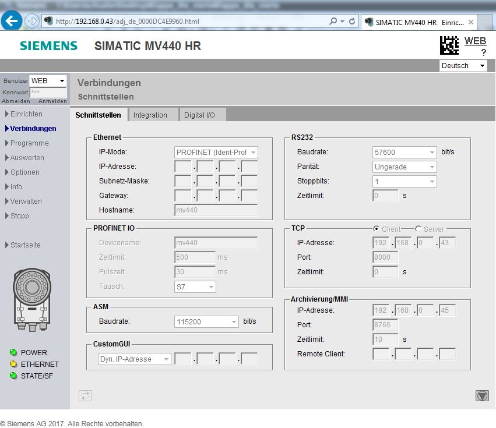Switch to the Digital I/O tab
This screenshot has width=496, height=428.
tap(199, 115)
